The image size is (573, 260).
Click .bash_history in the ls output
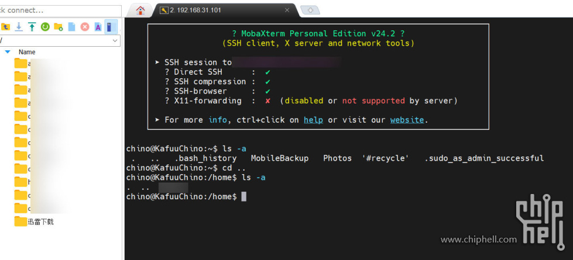tap(205, 158)
